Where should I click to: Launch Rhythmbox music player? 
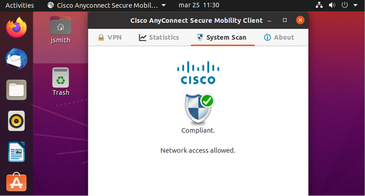click(16, 121)
